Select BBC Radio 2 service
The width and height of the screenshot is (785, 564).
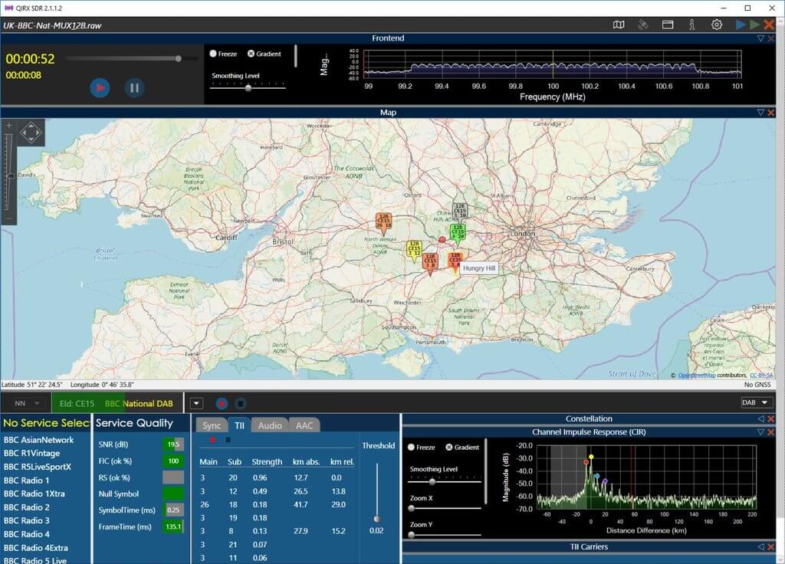[27, 507]
